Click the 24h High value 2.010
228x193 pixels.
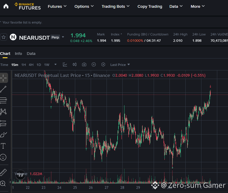tap(178, 41)
